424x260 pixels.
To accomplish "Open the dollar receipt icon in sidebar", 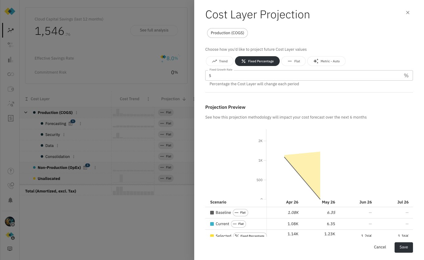I will click(11, 119).
